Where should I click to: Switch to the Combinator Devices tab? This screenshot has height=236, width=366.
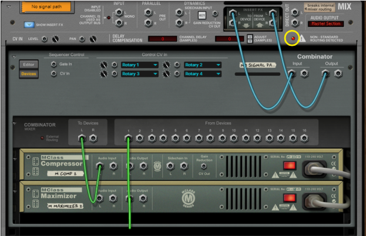[29, 74]
